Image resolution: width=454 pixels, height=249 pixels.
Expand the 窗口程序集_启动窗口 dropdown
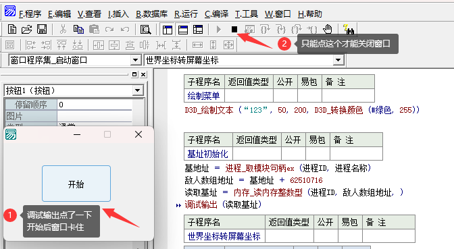(x=135, y=60)
